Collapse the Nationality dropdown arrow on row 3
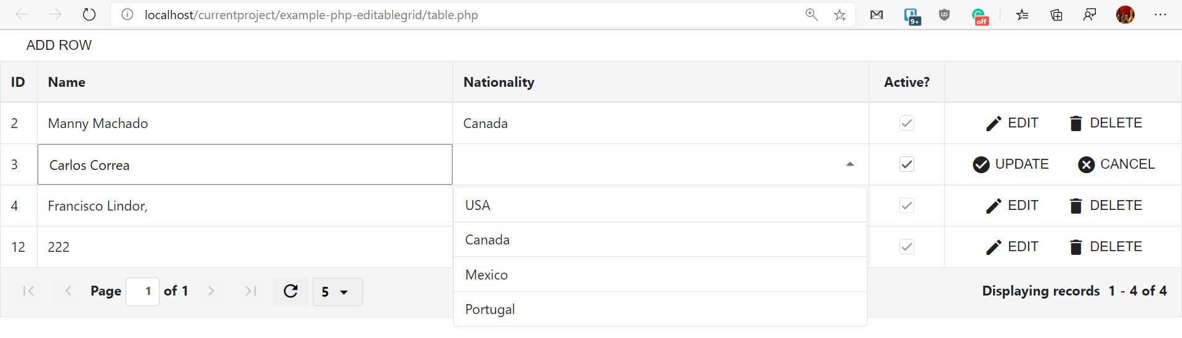Image resolution: width=1182 pixels, height=338 pixels. tap(850, 164)
